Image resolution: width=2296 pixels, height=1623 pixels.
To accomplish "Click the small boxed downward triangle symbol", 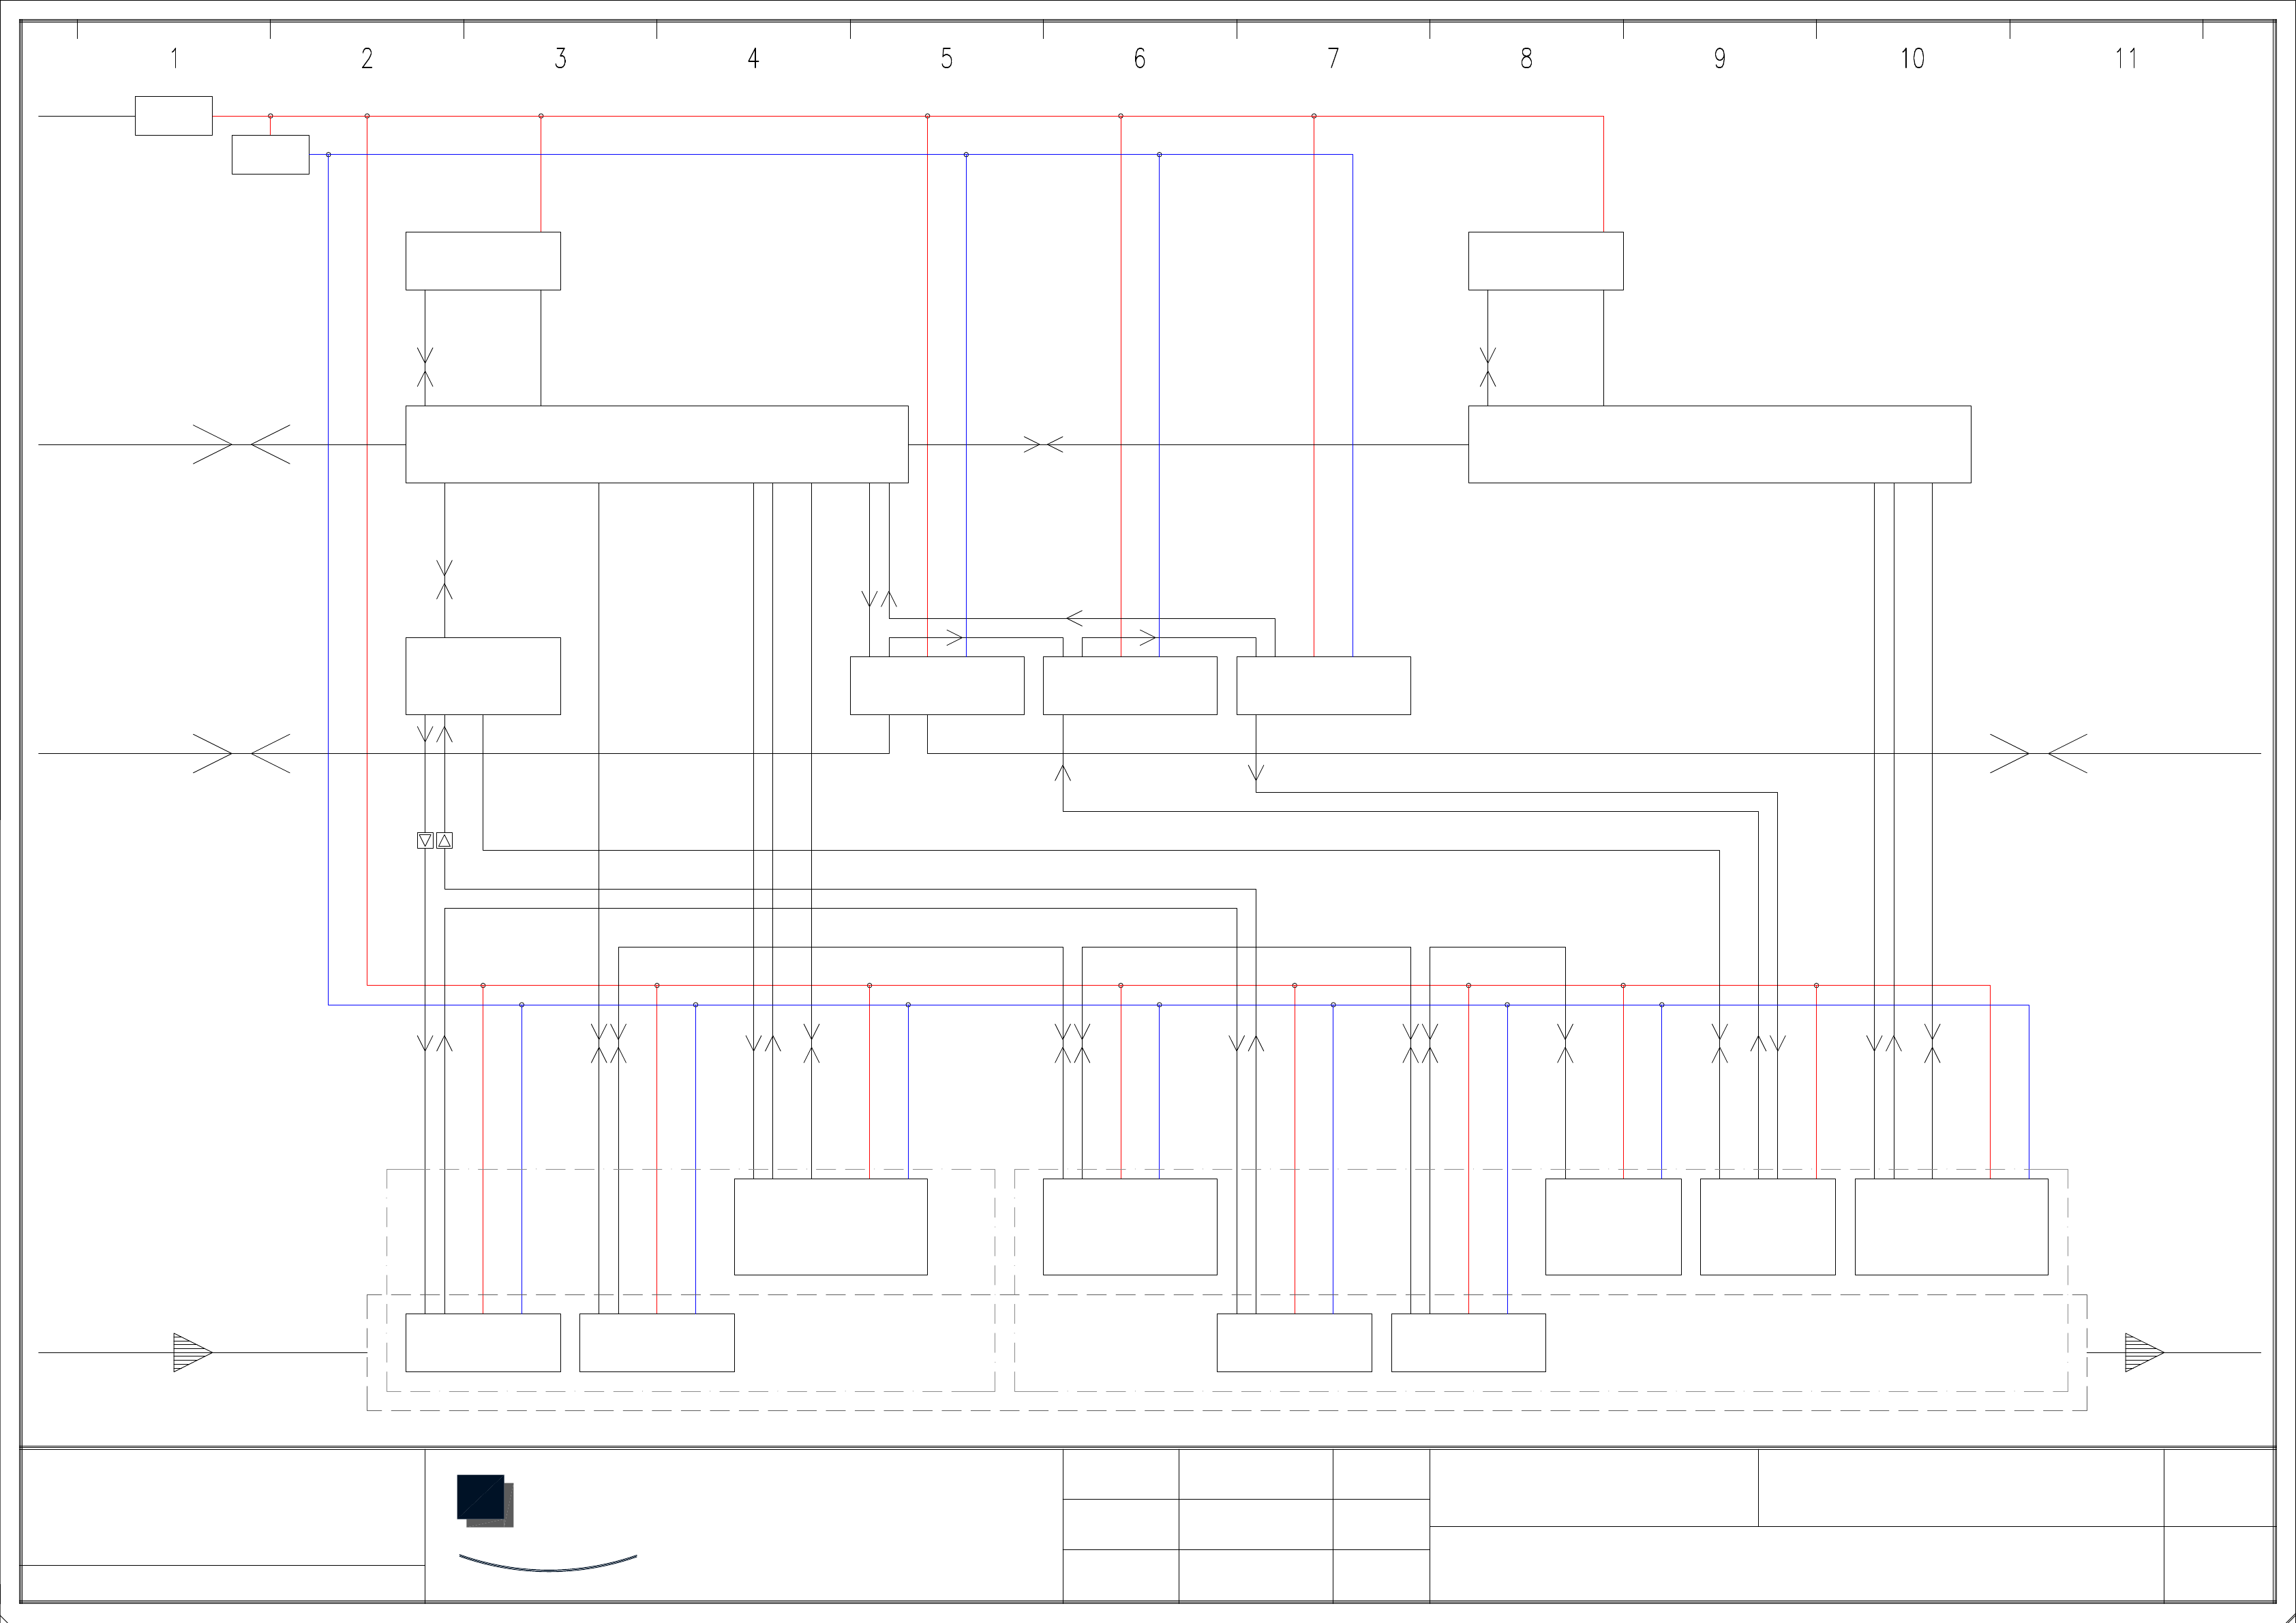I will (x=425, y=840).
